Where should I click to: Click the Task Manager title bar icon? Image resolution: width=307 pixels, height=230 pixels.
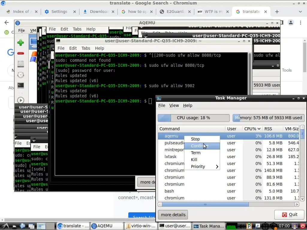click(159, 98)
